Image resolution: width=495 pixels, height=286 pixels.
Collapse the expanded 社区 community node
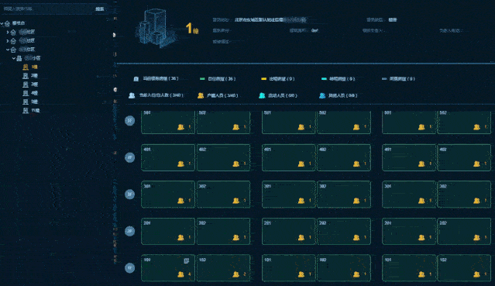click(8, 50)
